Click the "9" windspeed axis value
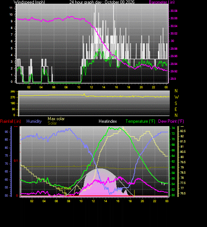The image size is (207, 227). click(12, 21)
